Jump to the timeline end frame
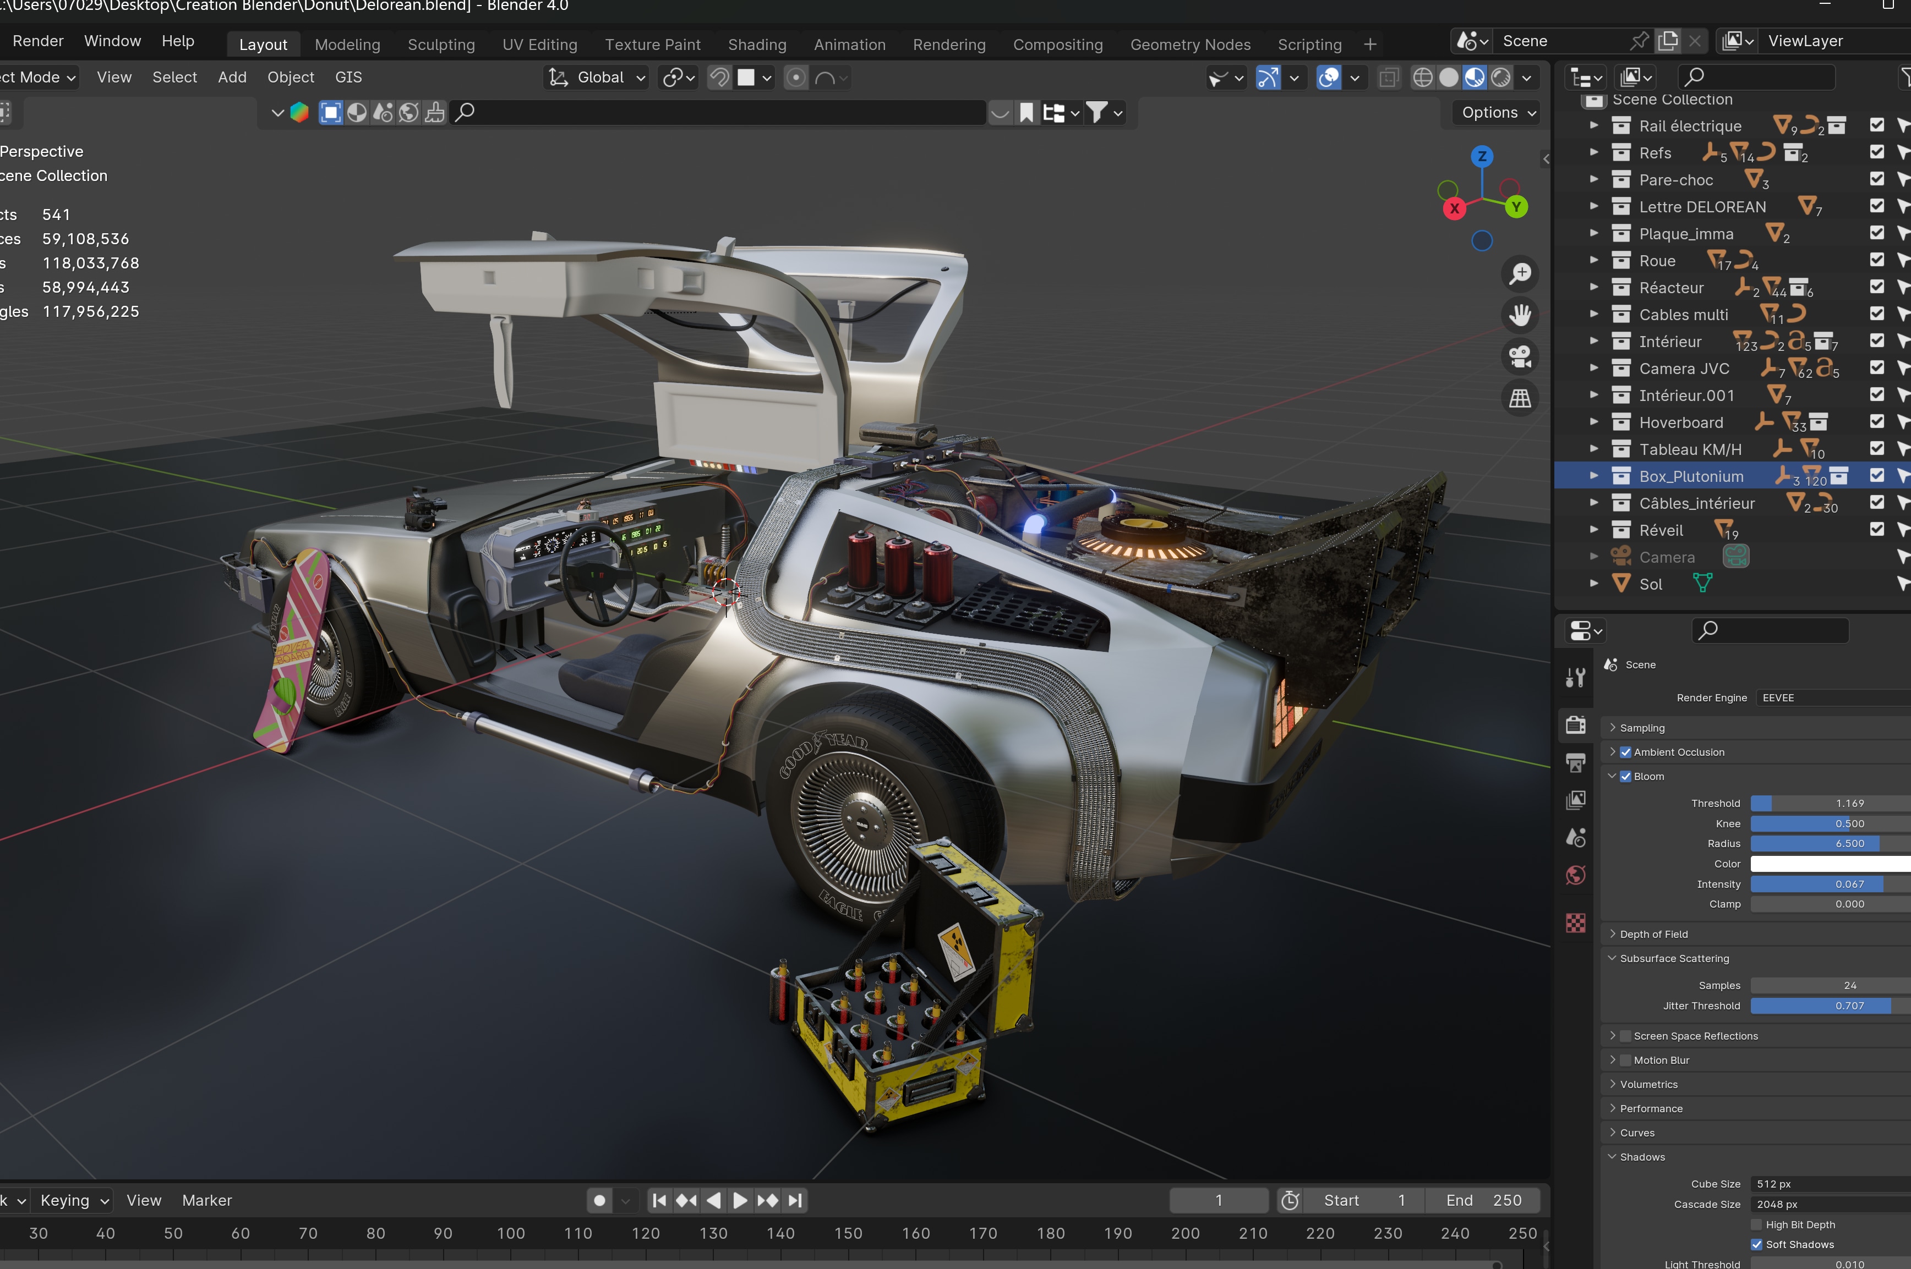The width and height of the screenshot is (1911, 1269). tap(796, 1200)
